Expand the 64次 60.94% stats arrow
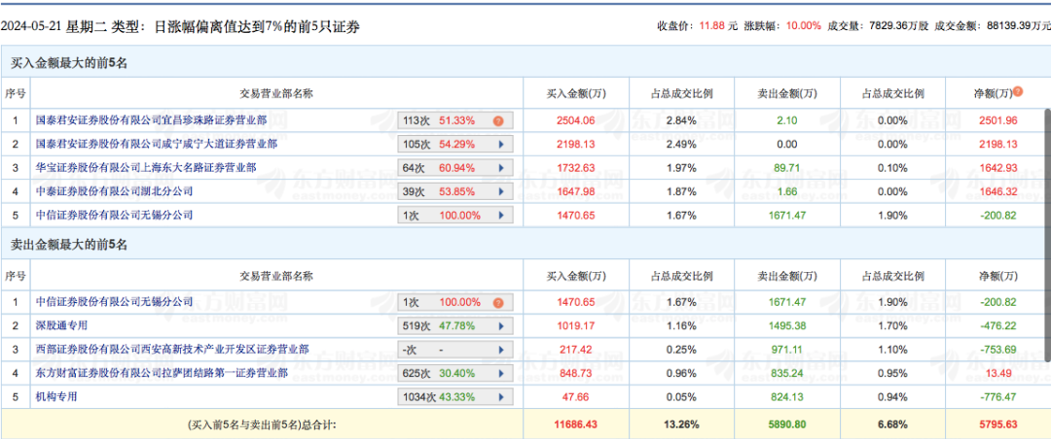Image resolution: width=1051 pixels, height=439 pixels. point(500,167)
